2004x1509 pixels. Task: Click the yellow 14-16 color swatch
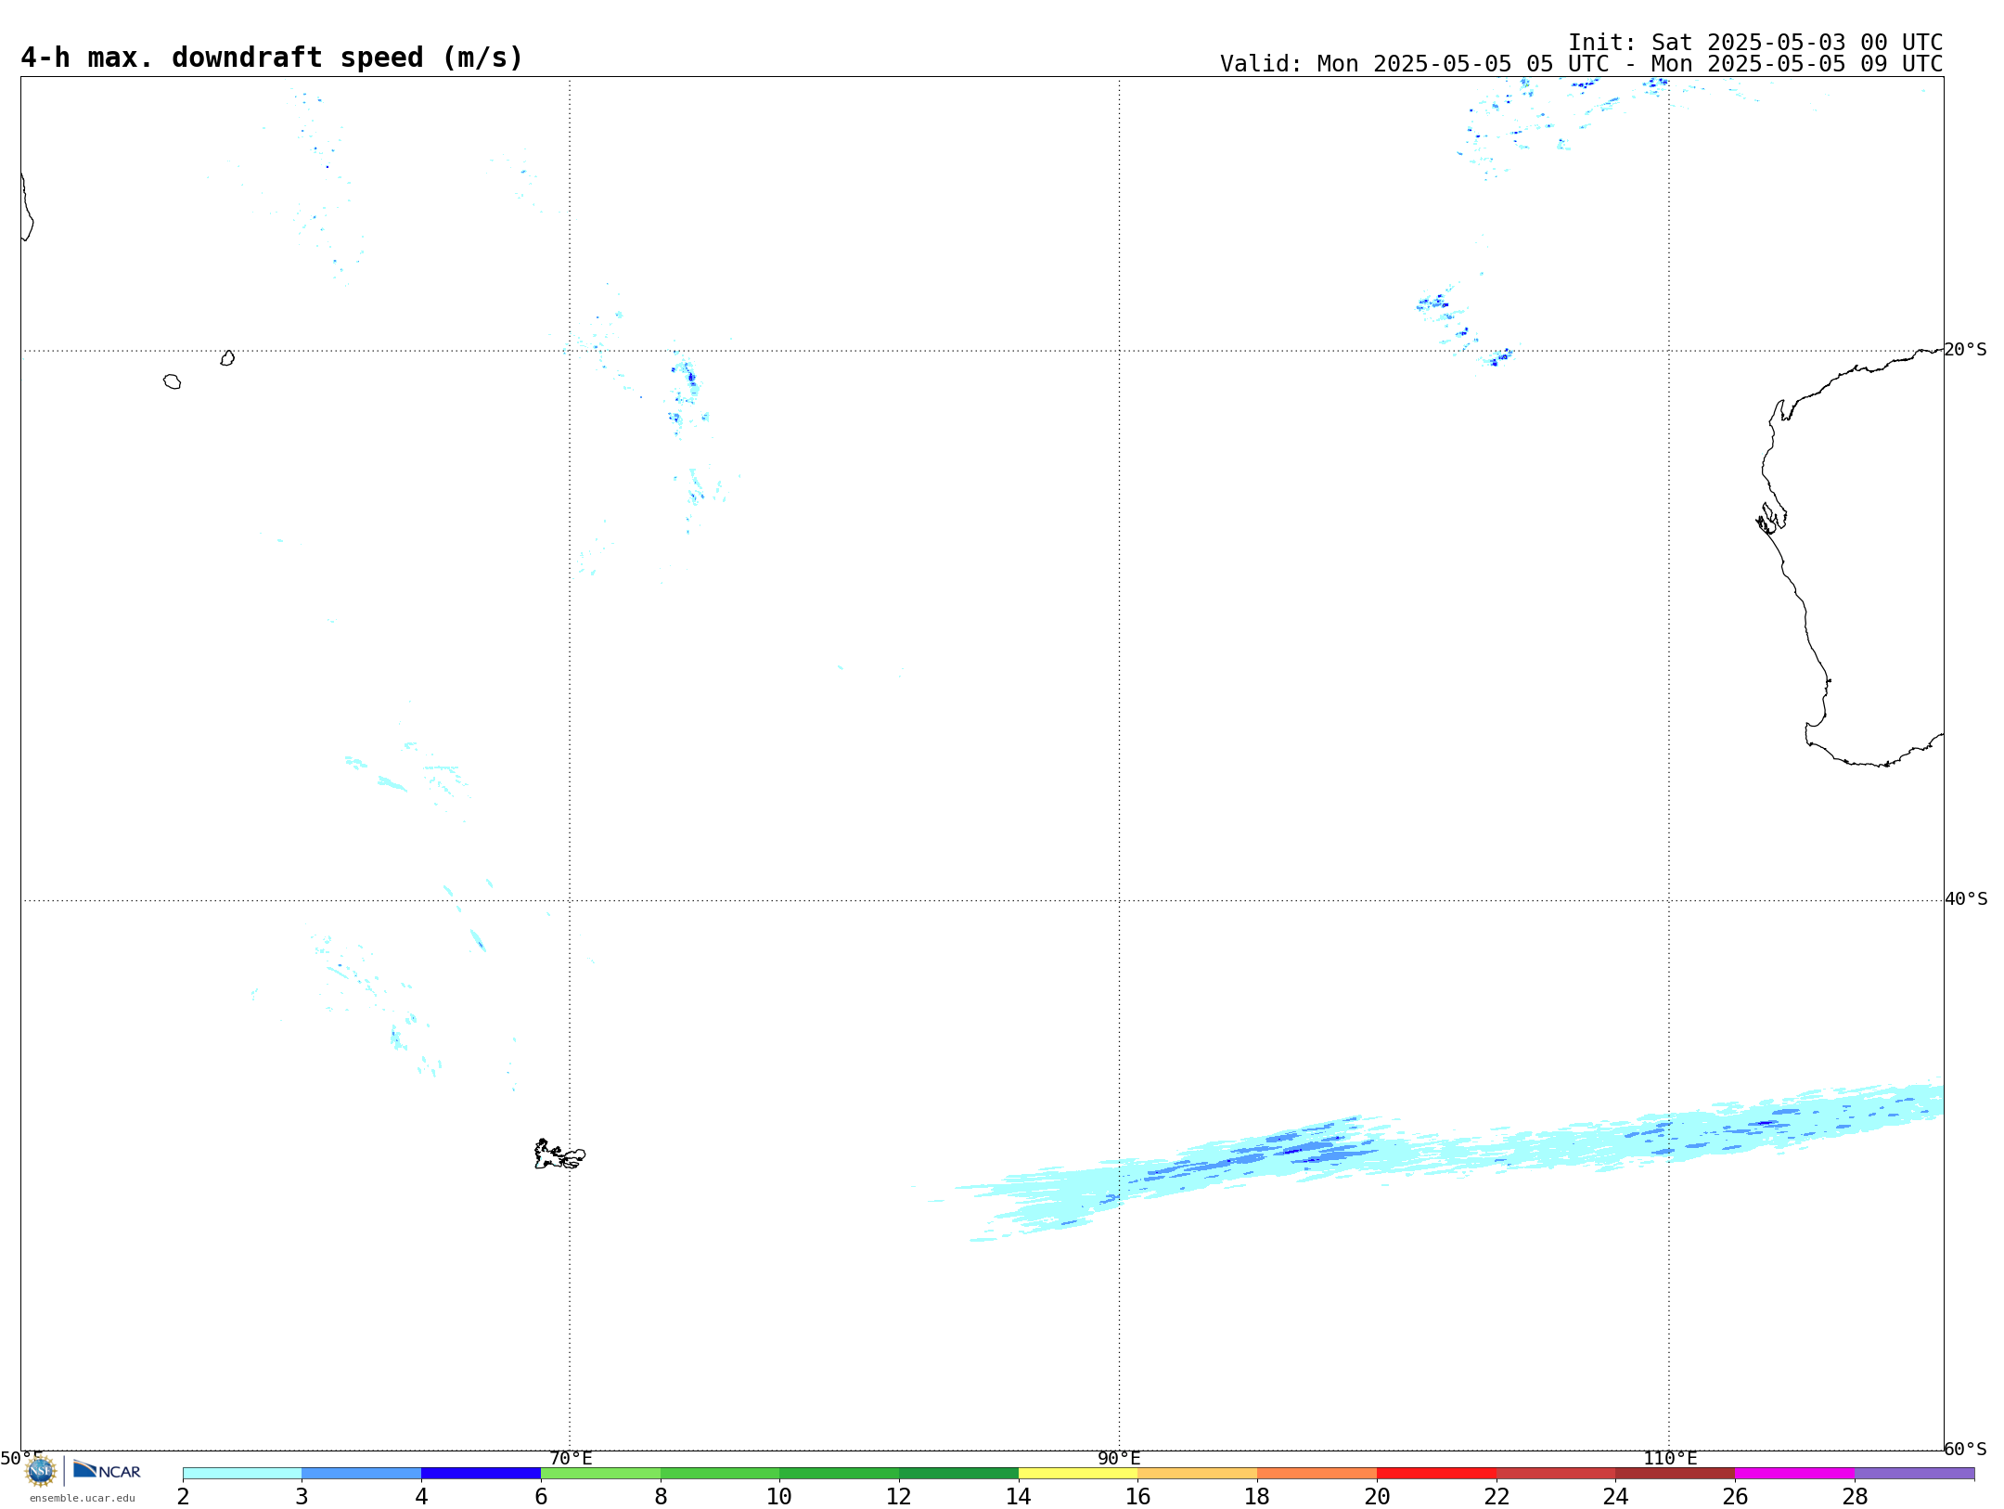click(1078, 1473)
